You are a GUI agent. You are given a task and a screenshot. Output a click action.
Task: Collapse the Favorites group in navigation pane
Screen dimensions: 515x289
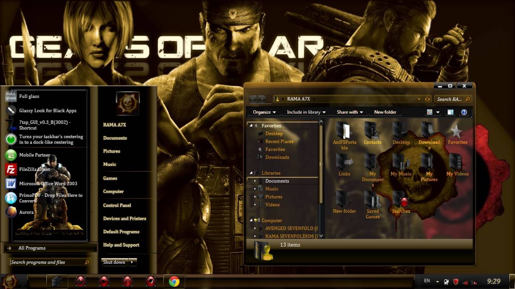[x=251, y=126]
